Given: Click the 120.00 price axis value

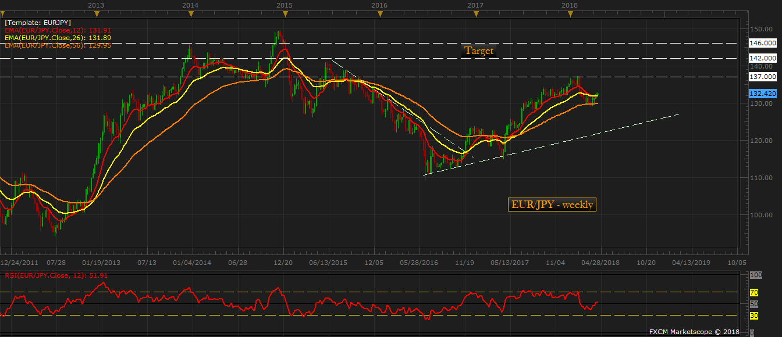Looking at the screenshot, I should click(762, 141).
